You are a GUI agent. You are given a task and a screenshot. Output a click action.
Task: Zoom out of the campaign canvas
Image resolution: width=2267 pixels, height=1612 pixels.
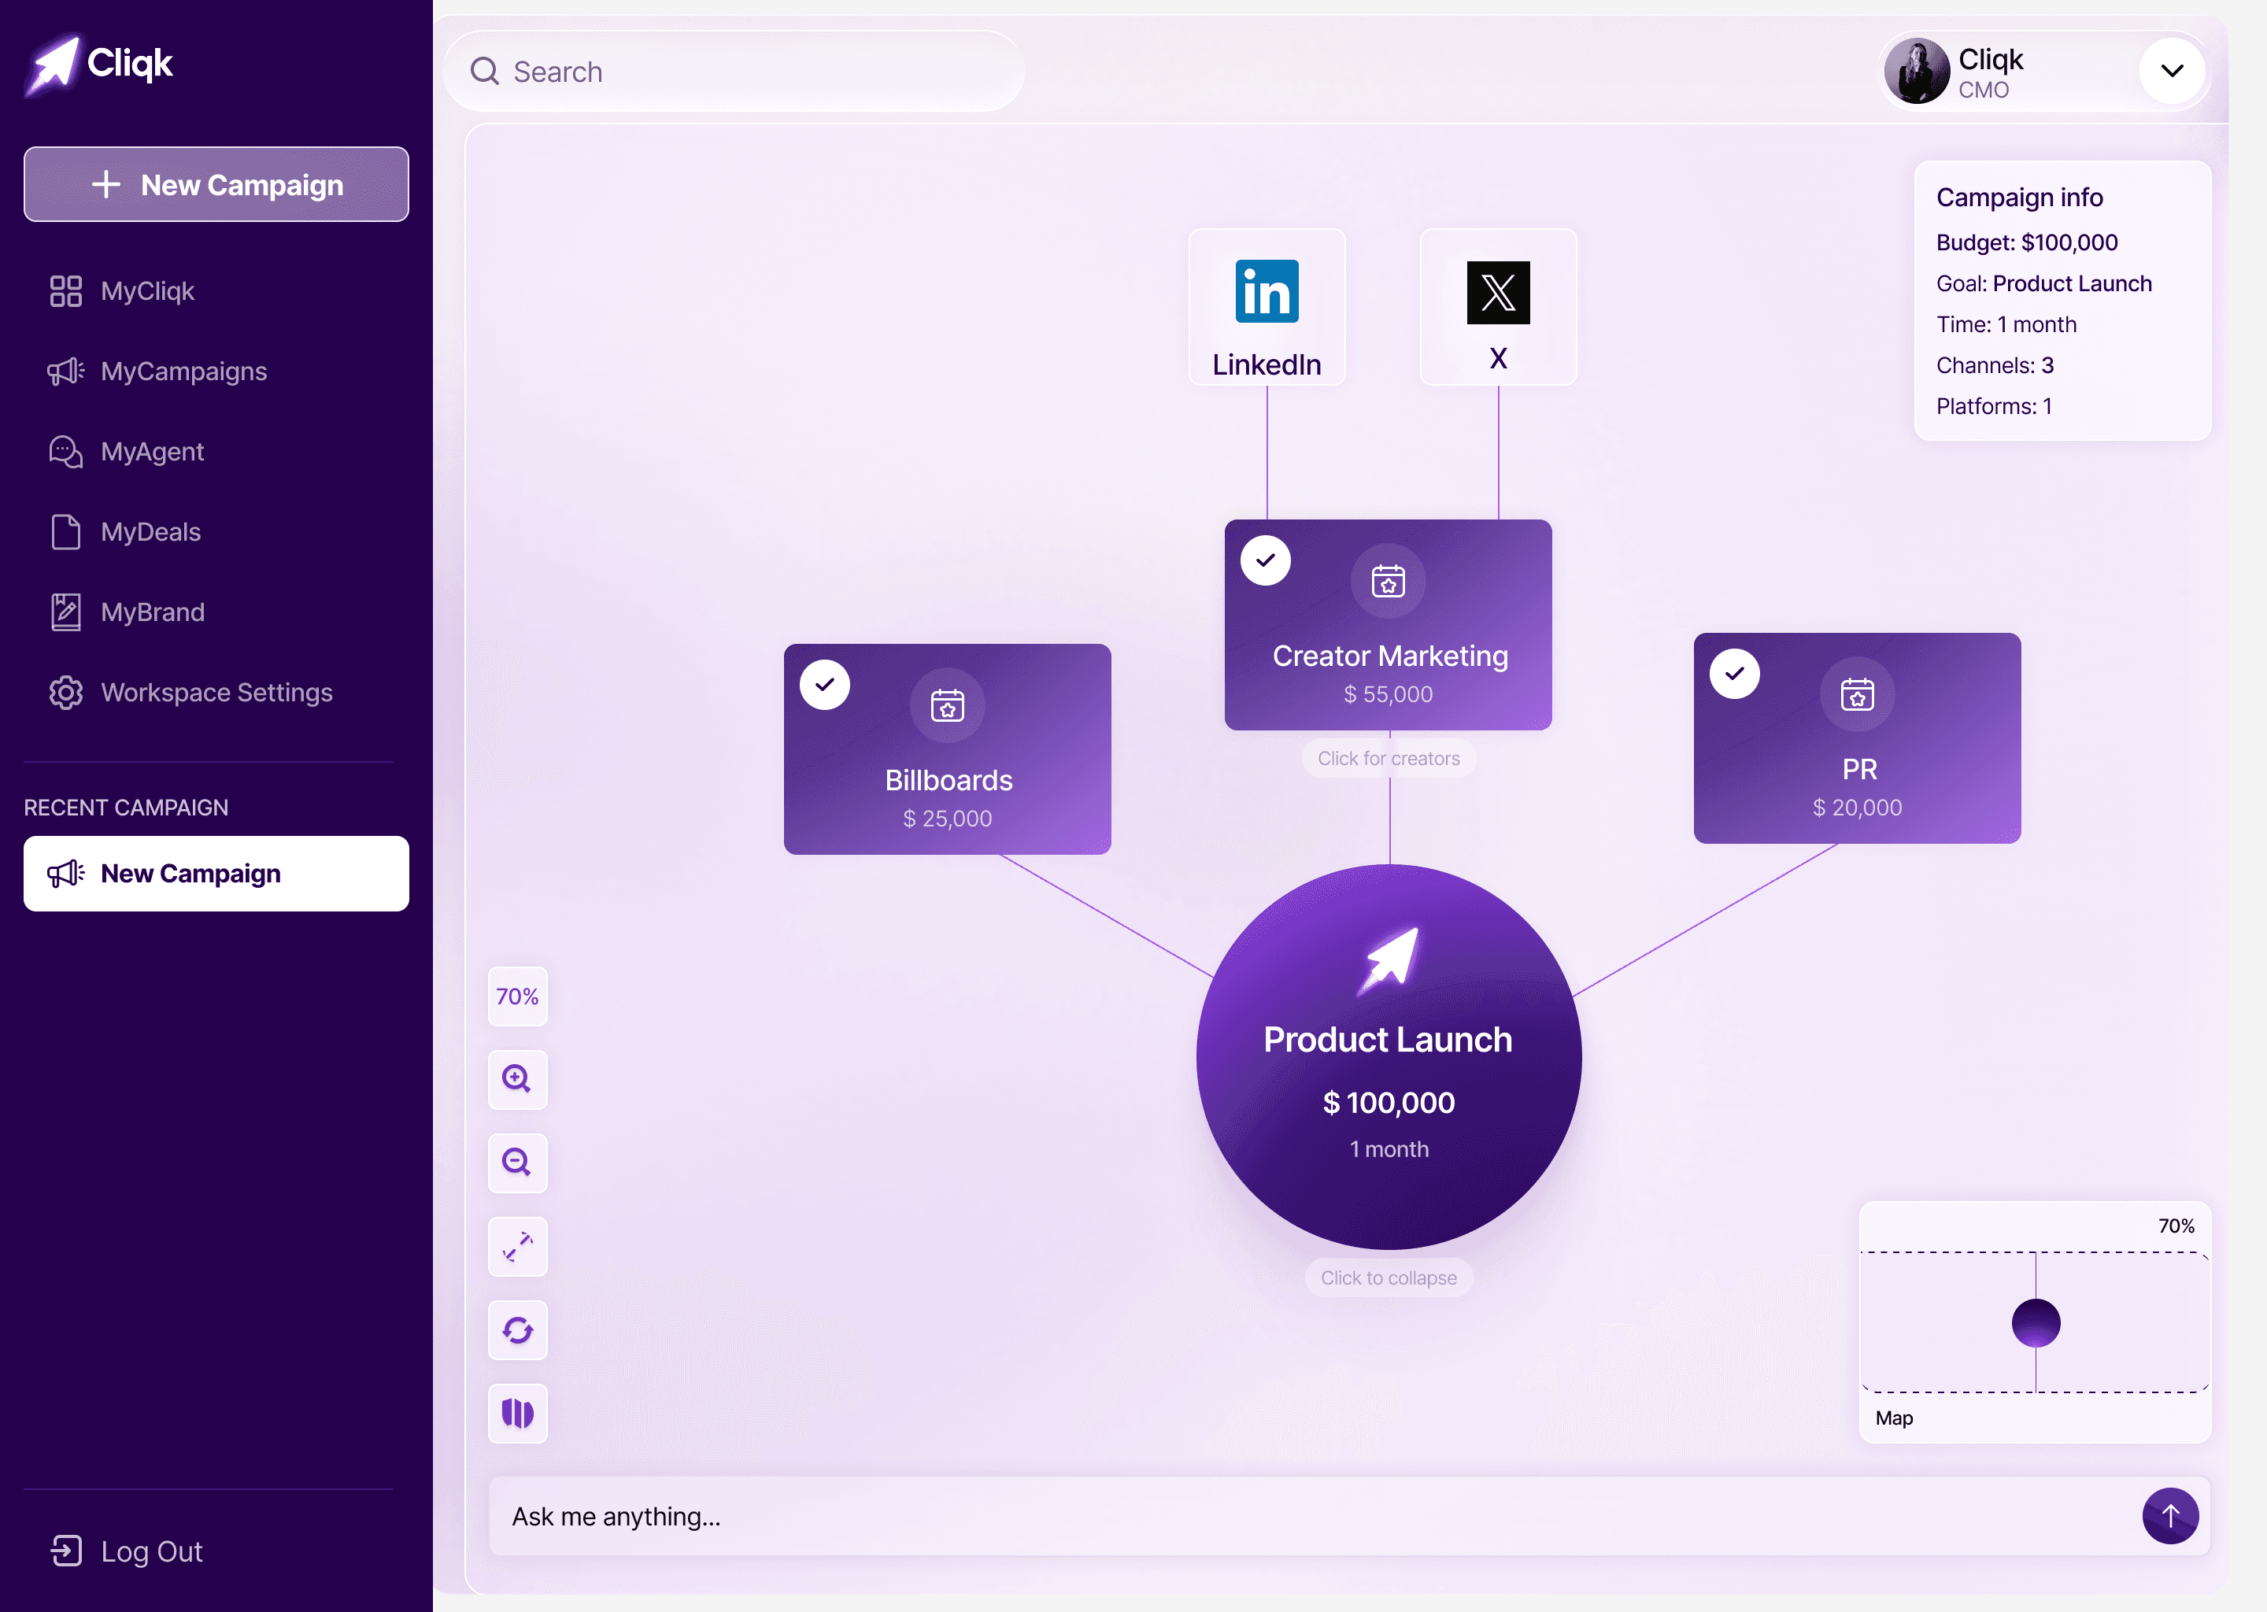click(x=517, y=1163)
